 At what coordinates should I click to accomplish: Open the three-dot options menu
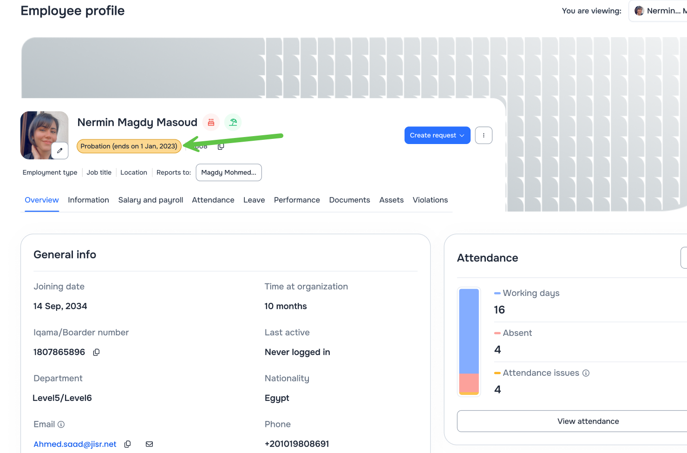(484, 135)
